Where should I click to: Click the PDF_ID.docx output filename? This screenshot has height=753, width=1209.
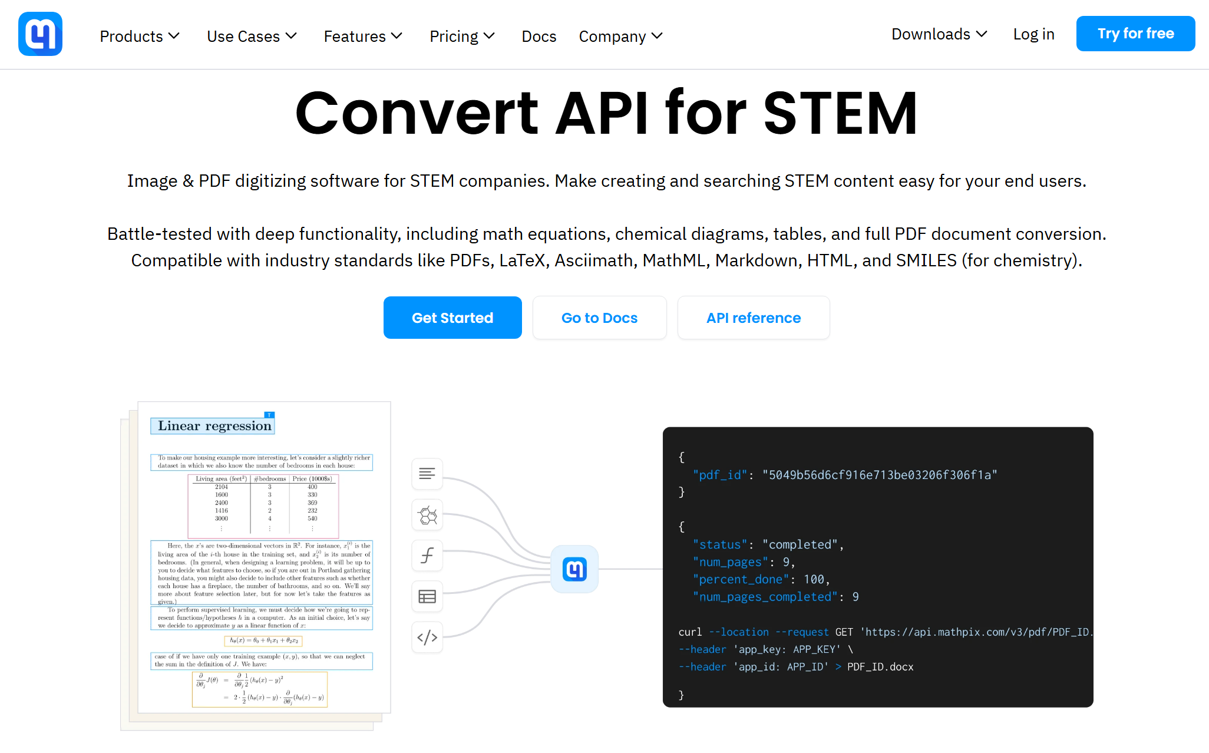(880, 666)
